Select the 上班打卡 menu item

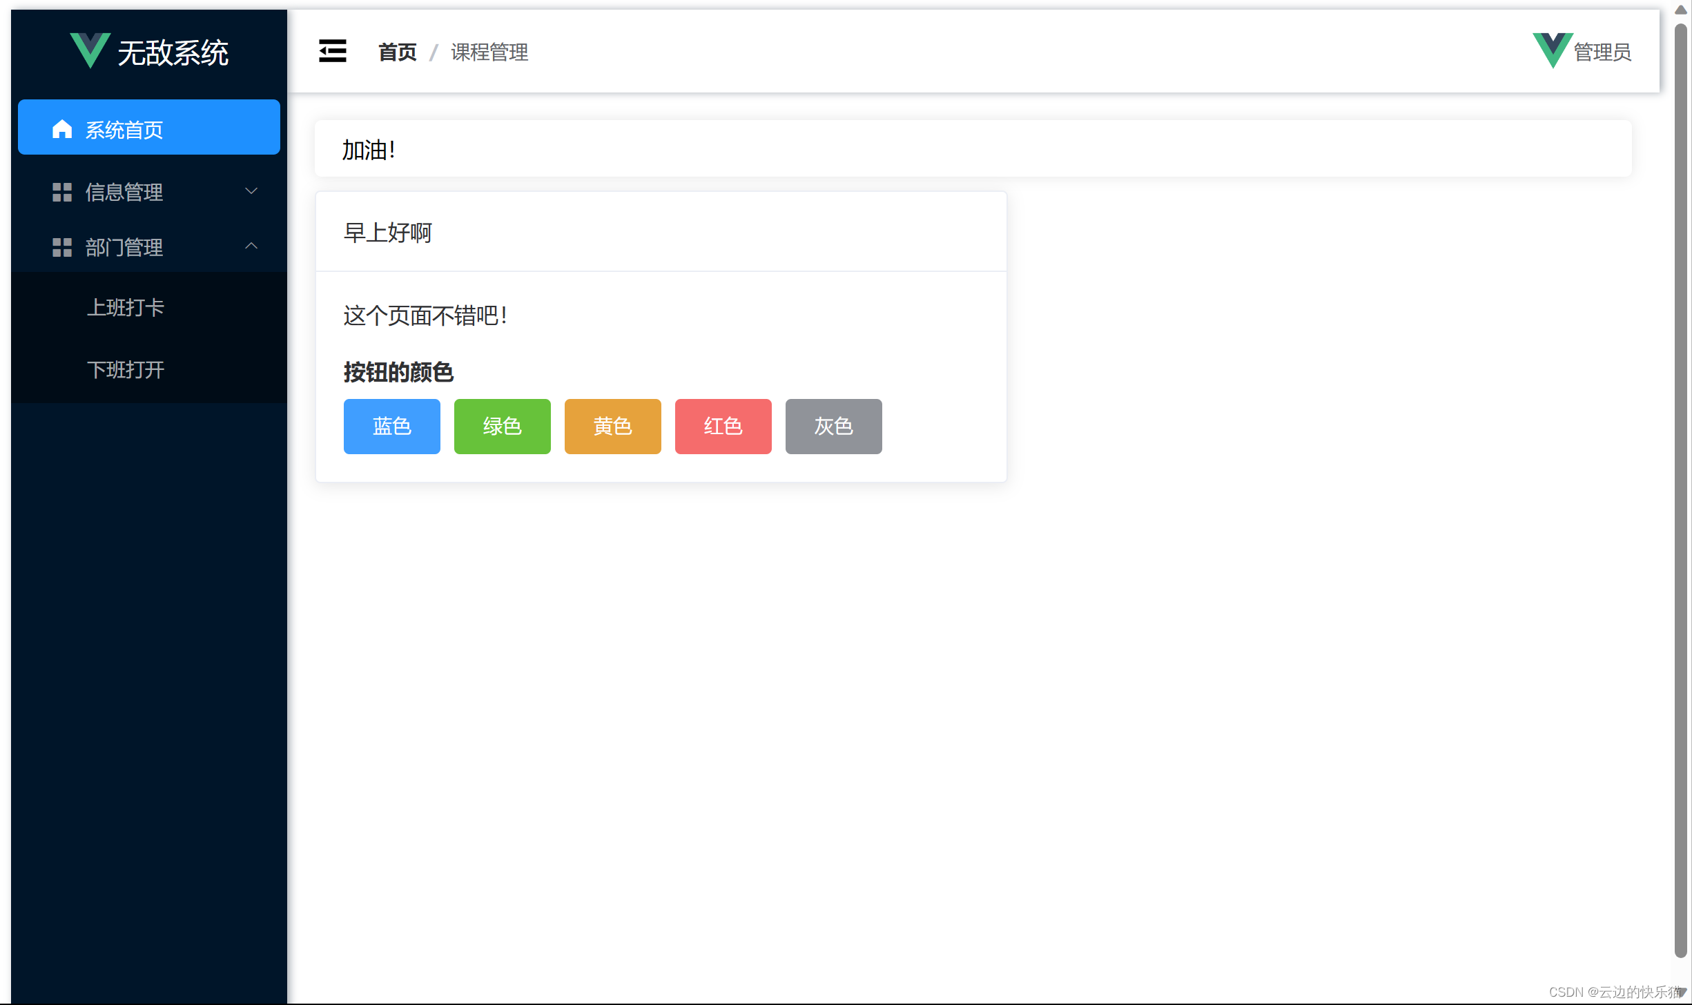click(x=126, y=307)
